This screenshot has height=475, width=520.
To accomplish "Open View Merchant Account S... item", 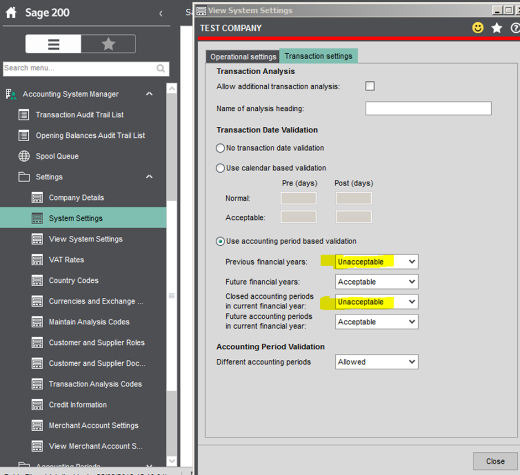I will point(96,446).
